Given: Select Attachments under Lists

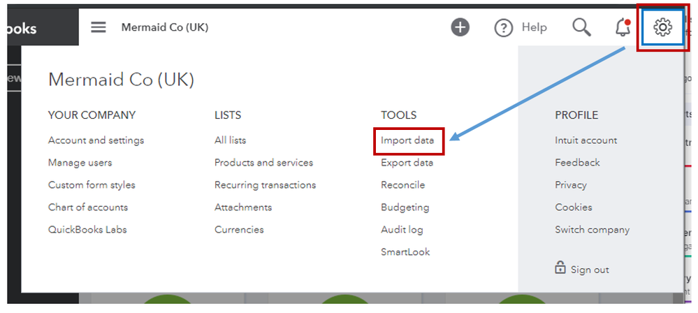Looking at the screenshot, I should [x=243, y=207].
